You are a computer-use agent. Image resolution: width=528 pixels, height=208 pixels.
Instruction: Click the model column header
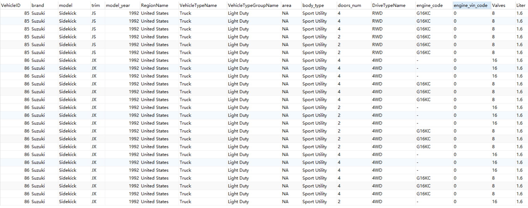click(x=66, y=5)
